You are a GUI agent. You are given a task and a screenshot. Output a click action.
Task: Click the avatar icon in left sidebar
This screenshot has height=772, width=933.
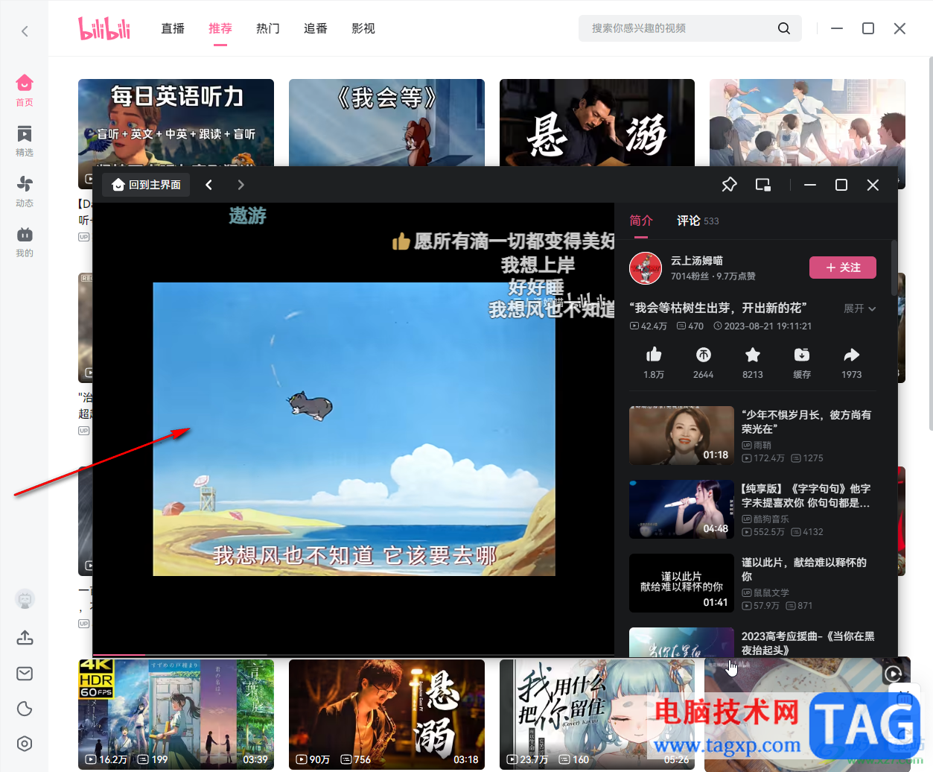[x=25, y=598]
